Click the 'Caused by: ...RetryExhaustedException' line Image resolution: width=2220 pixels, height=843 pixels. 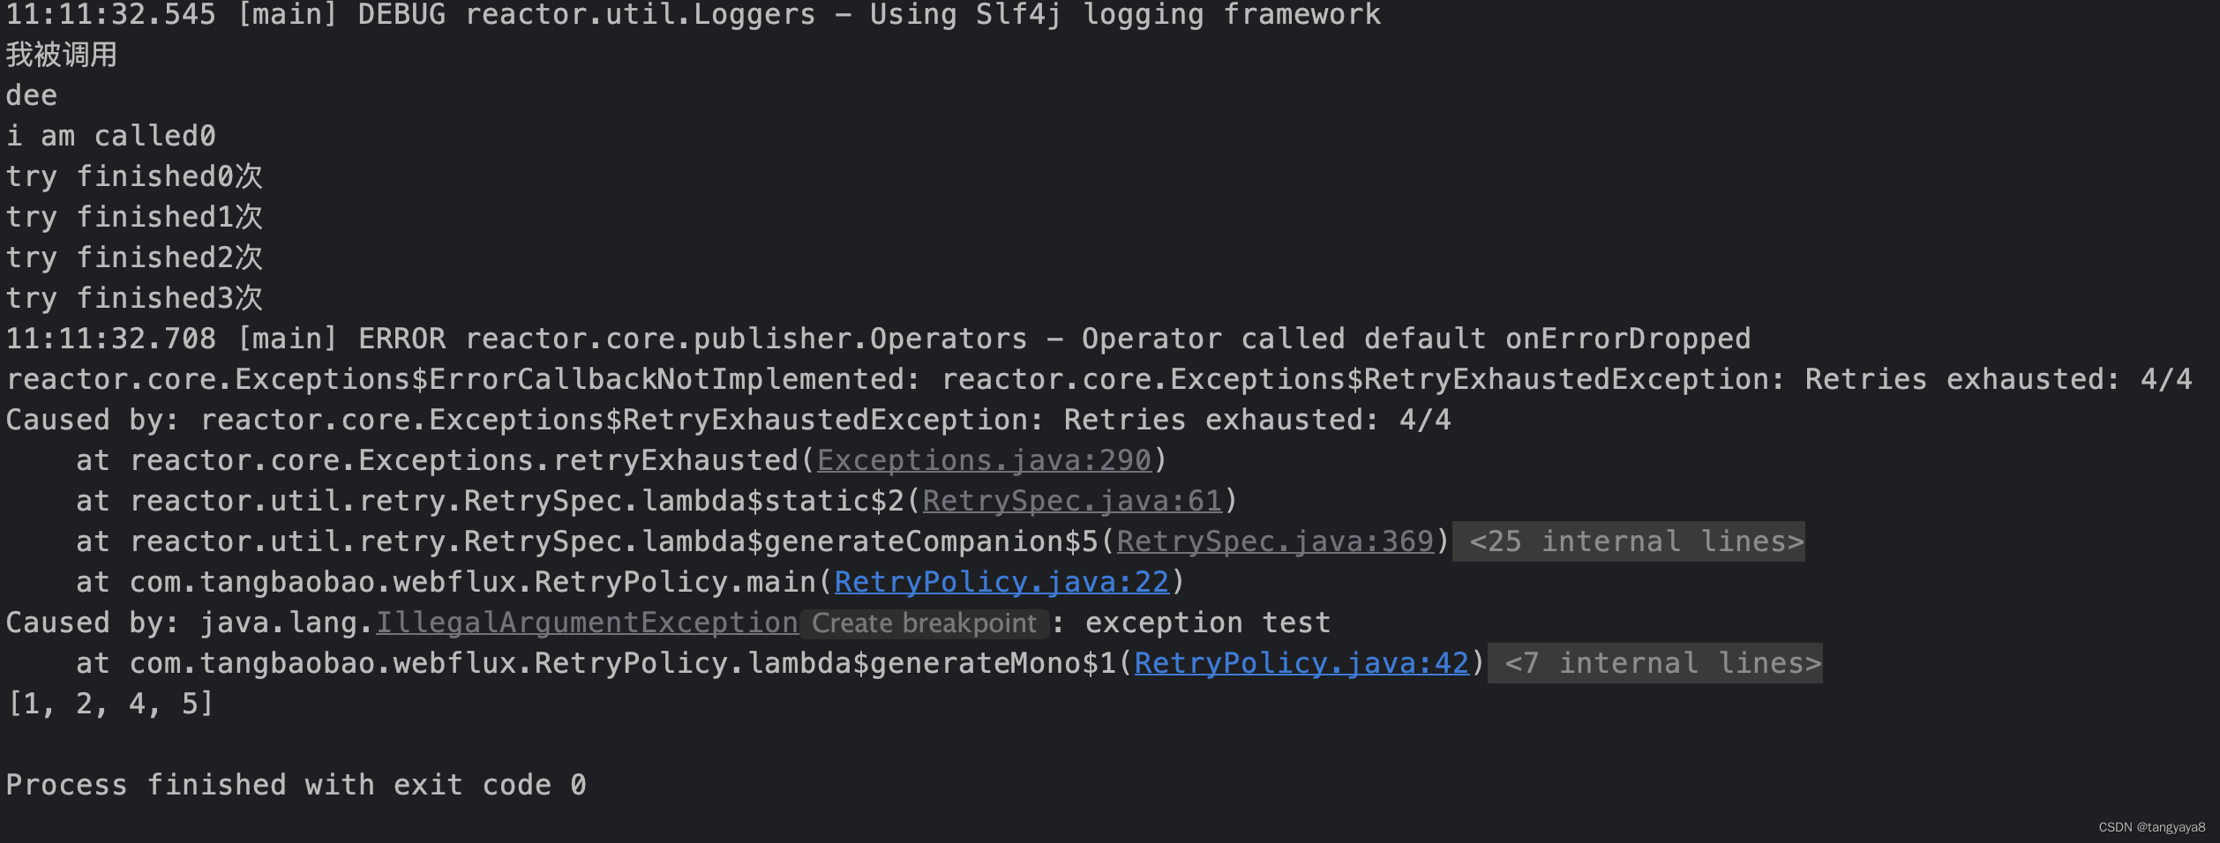coord(729,420)
